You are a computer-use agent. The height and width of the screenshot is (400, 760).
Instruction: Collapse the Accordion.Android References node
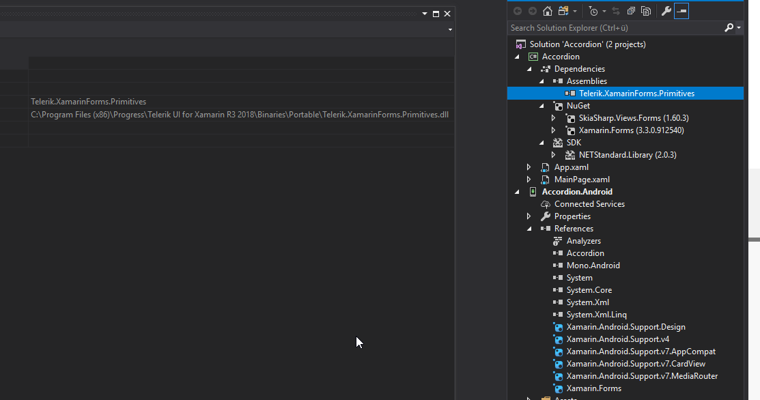pyautogui.click(x=529, y=229)
